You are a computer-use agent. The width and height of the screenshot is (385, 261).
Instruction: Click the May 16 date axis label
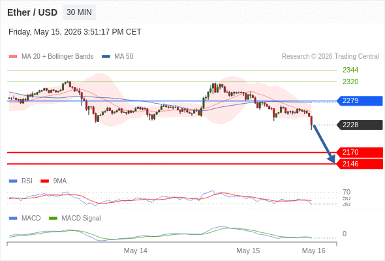point(314,251)
